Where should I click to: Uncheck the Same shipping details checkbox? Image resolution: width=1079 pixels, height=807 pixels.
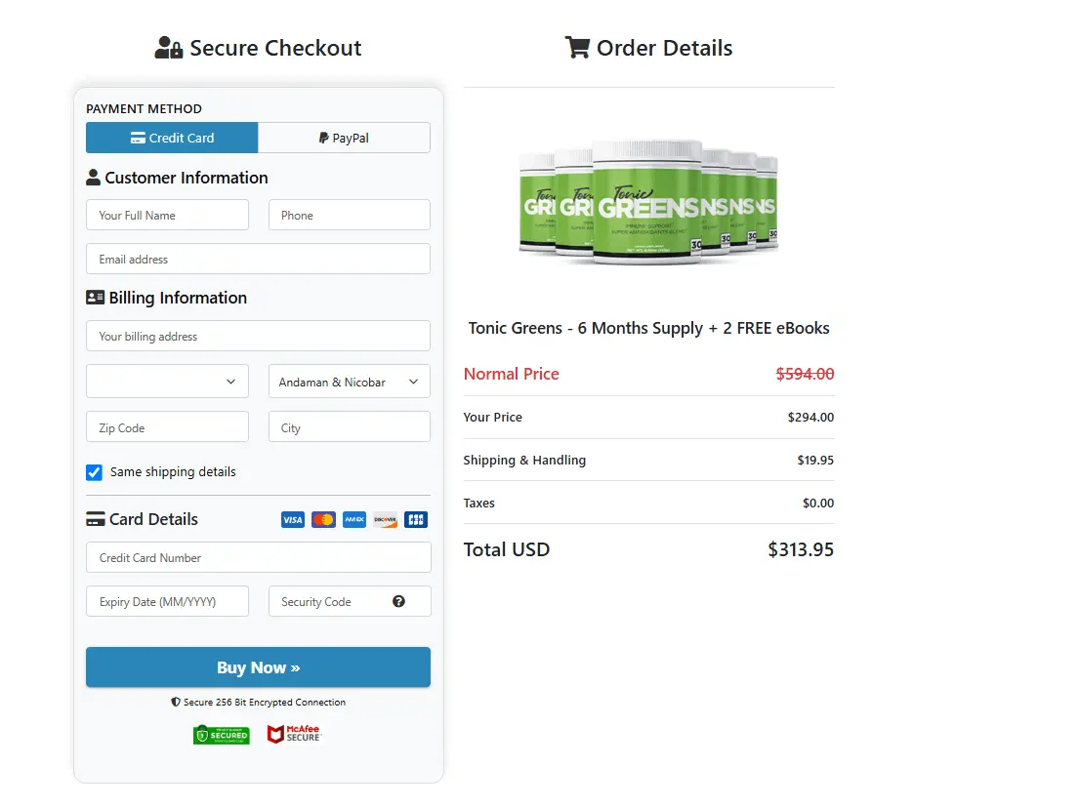point(94,471)
